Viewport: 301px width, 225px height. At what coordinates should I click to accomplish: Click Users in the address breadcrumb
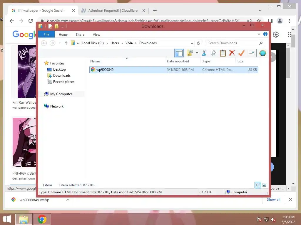click(x=115, y=43)
